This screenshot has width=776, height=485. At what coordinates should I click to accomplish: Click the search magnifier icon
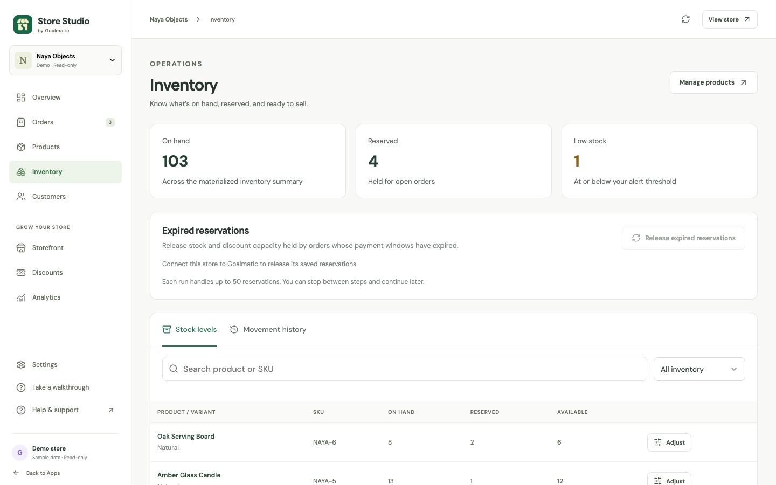pyautogui.click(x=174, y=369)
